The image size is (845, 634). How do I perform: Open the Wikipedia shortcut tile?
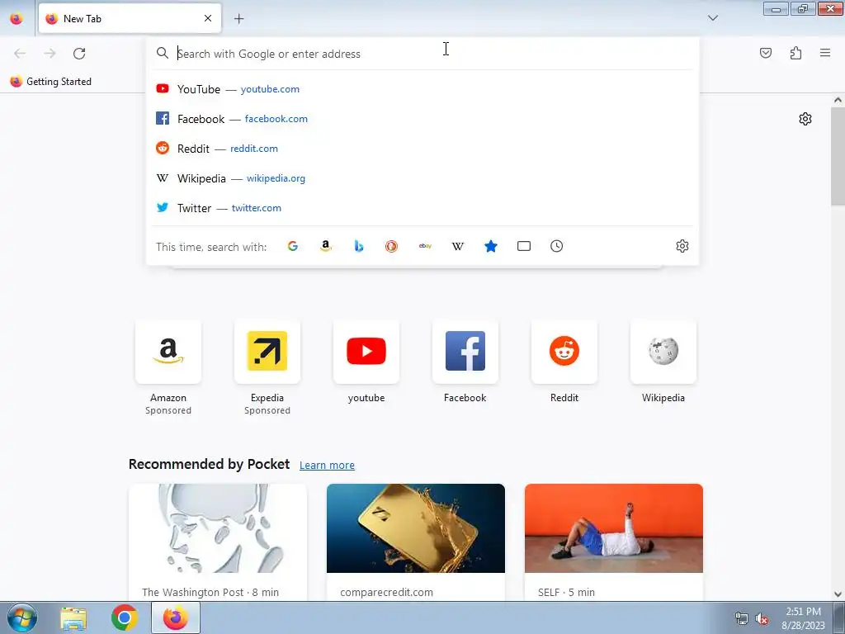pyautogui.click(x=663, y=352)
